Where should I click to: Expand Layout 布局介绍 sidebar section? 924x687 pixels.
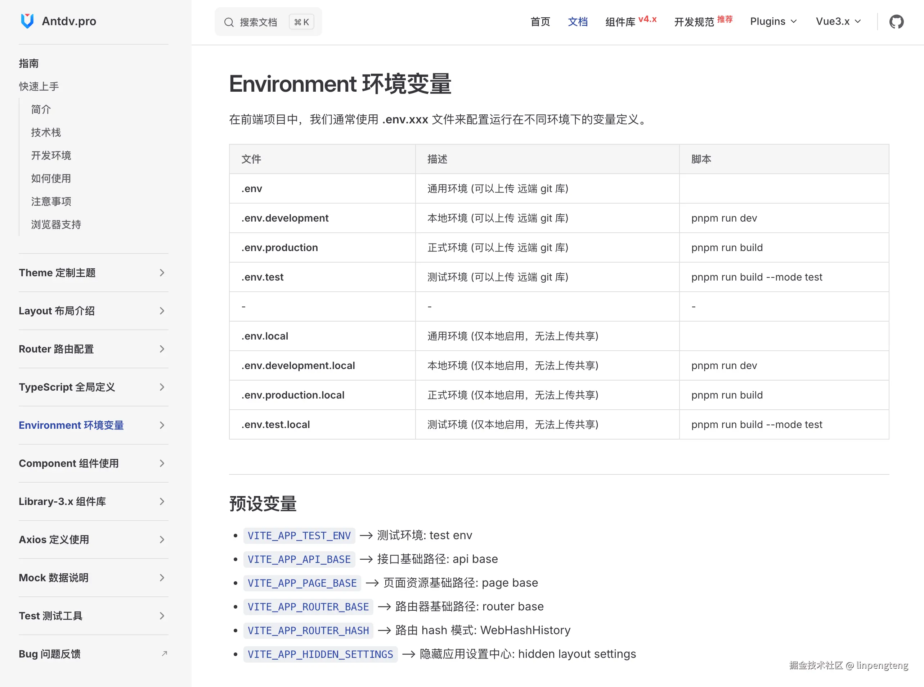tap(57, 311)
